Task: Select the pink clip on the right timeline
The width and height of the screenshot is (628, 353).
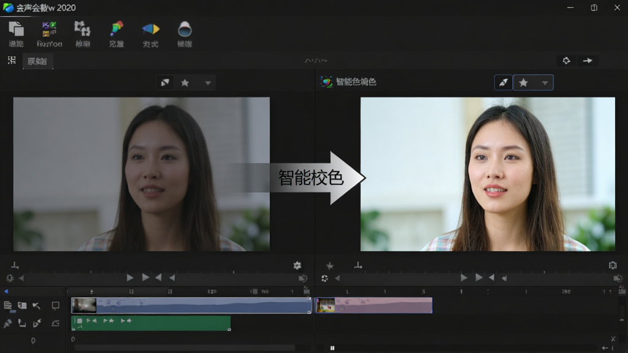Action: (x=374, y=305)
